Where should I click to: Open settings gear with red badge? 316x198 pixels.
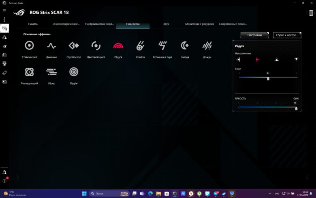[4, 181]
